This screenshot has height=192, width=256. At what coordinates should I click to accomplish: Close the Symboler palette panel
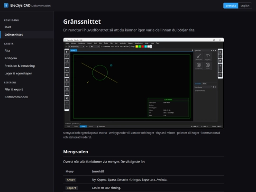point(216,50)
